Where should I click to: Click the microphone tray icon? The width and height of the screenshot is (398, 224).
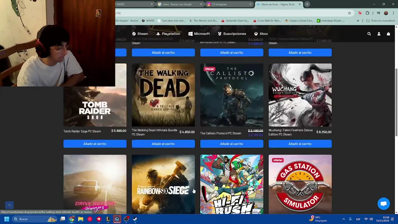pyautogui.click(x=350, y=219)
